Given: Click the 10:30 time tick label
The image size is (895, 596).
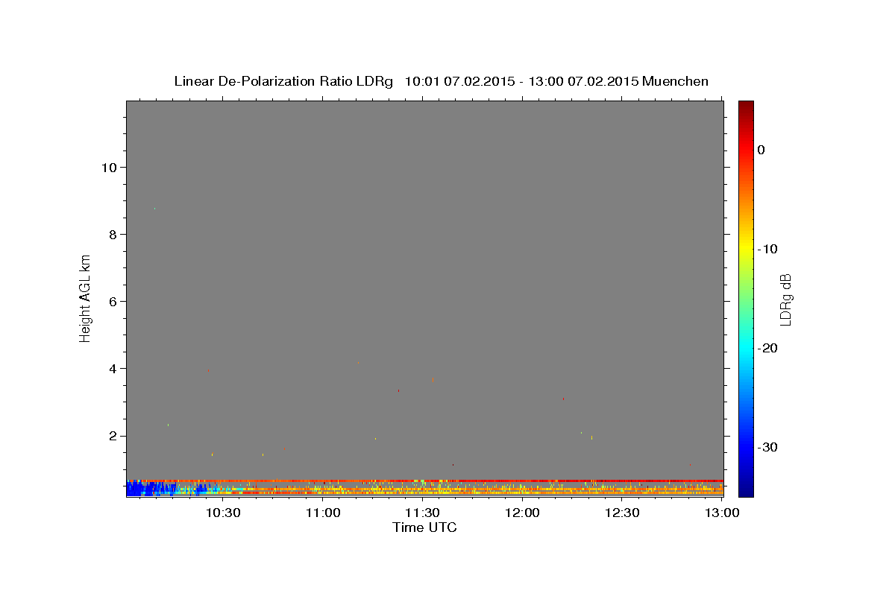Looking at the screenshot, I should (x=223, y=513).
